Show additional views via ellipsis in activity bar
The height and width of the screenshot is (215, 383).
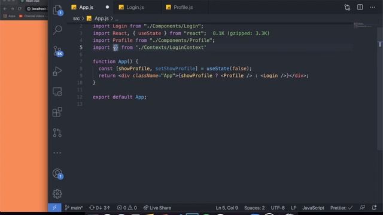coord(57,153)
